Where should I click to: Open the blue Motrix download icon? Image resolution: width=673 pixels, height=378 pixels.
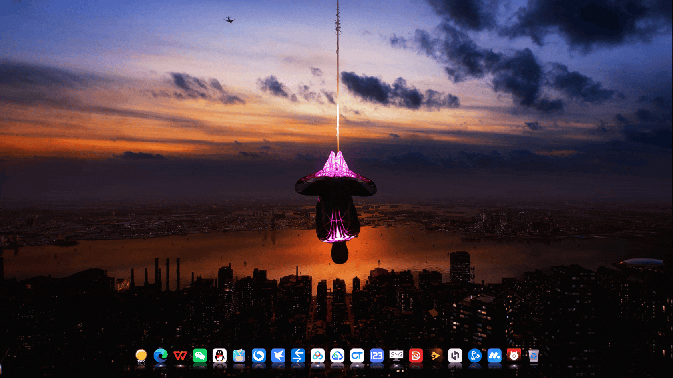494,356
